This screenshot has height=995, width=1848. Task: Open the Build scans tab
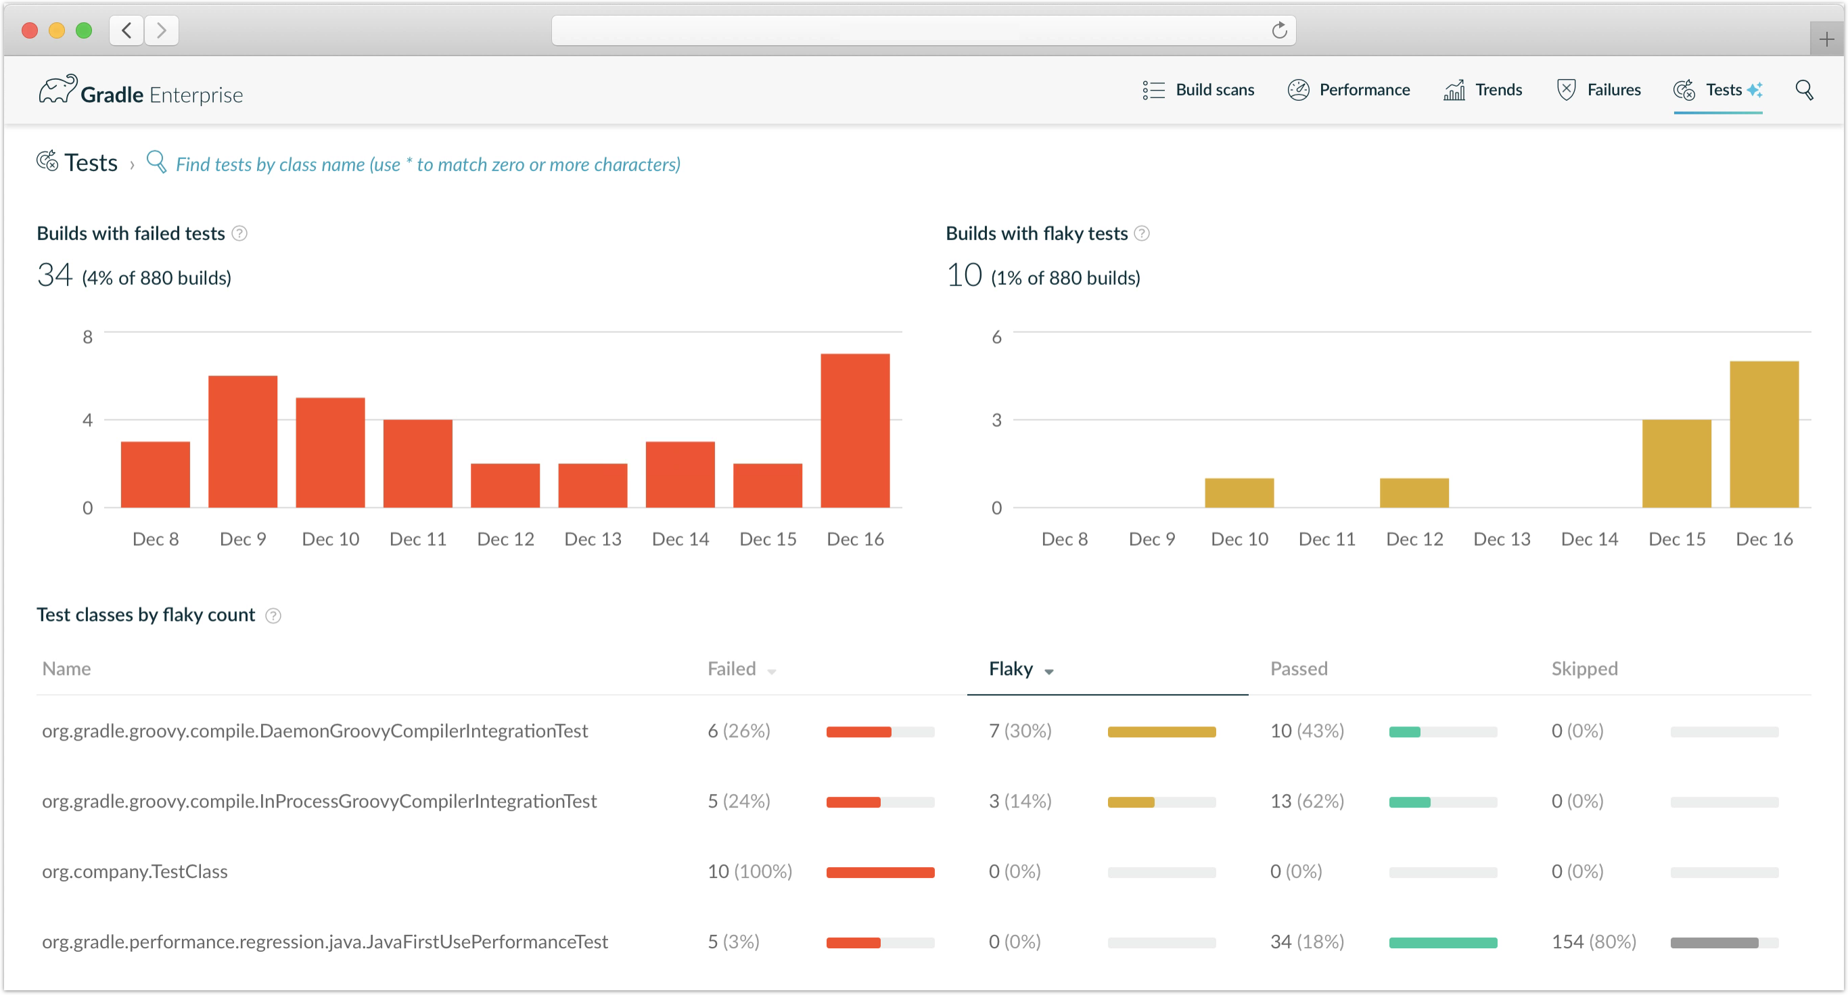click(1199, 91)
